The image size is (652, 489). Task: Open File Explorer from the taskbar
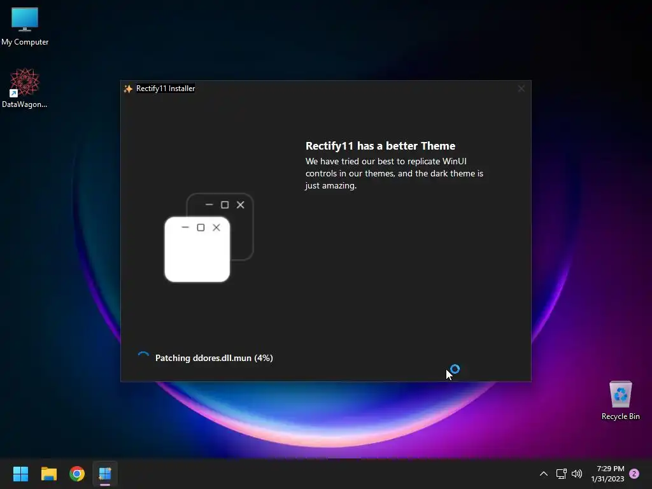point(48,474)
